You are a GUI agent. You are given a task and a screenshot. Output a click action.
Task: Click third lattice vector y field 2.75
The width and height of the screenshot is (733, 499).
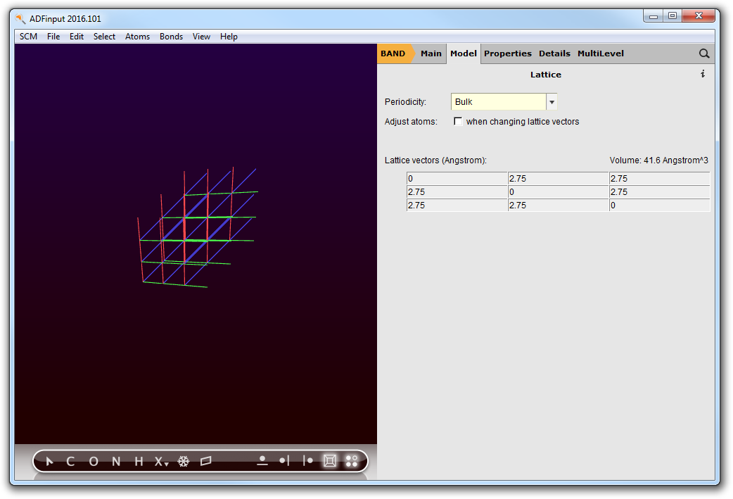click(x=558, y=206)
